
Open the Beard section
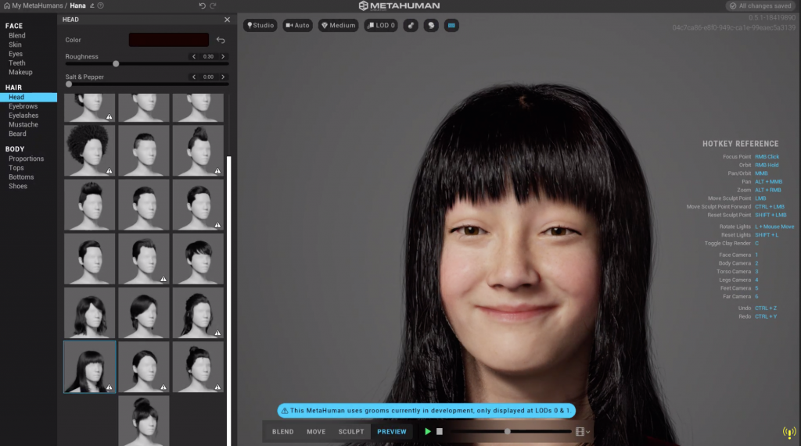pyautogui.click(x=17, y=134)
